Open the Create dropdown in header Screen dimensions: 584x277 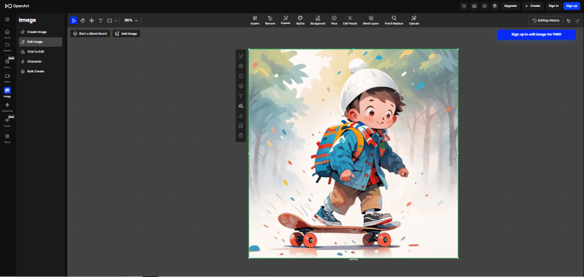coord(532,6)
